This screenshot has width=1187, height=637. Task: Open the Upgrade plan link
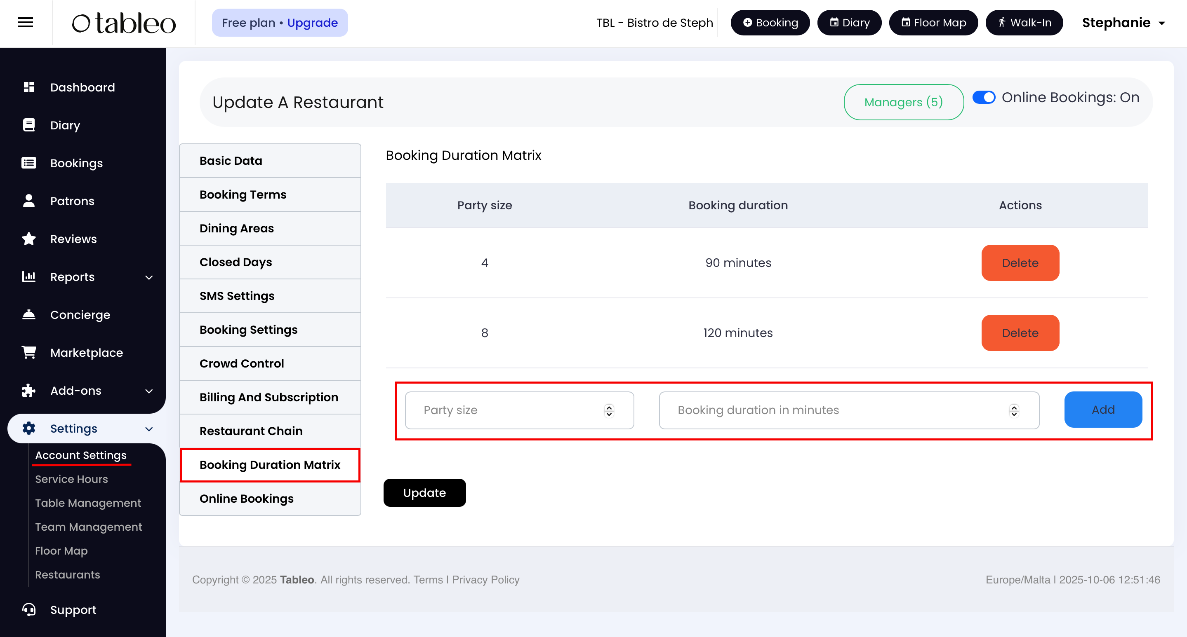pos(312,23)
